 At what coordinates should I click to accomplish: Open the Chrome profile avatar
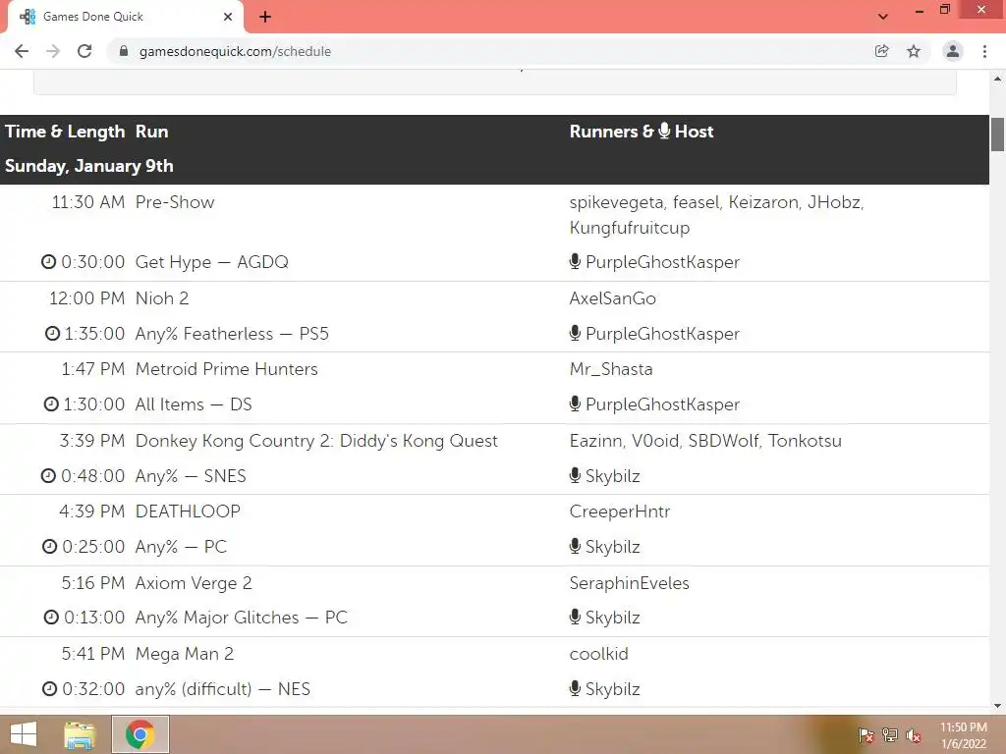[x=953, y=51]
